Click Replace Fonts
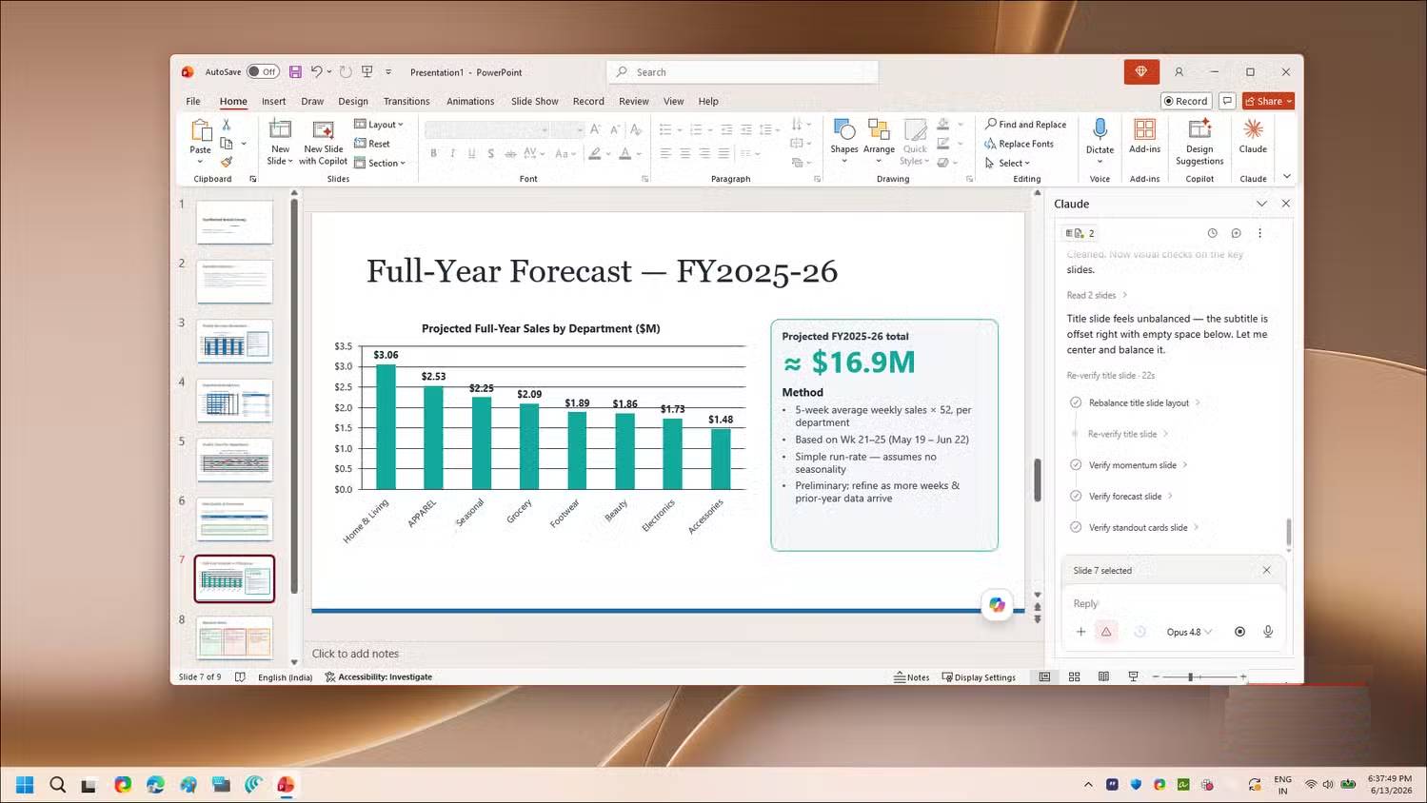This screenshot has width=1427, height=803. click(x=1020, y=144)
